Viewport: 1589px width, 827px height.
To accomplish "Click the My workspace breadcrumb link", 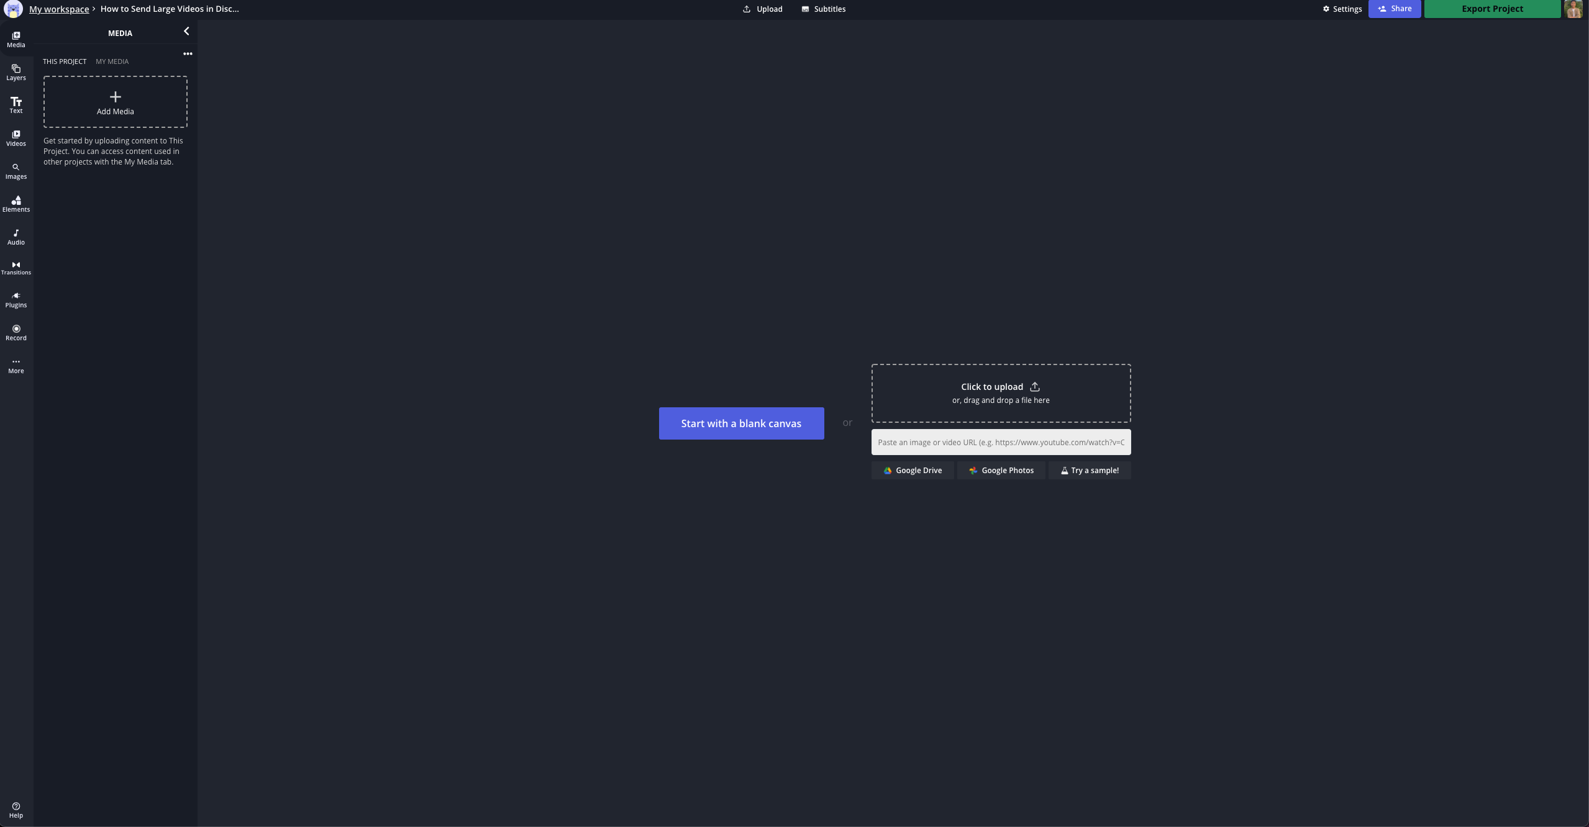I will tap(59, 9).
